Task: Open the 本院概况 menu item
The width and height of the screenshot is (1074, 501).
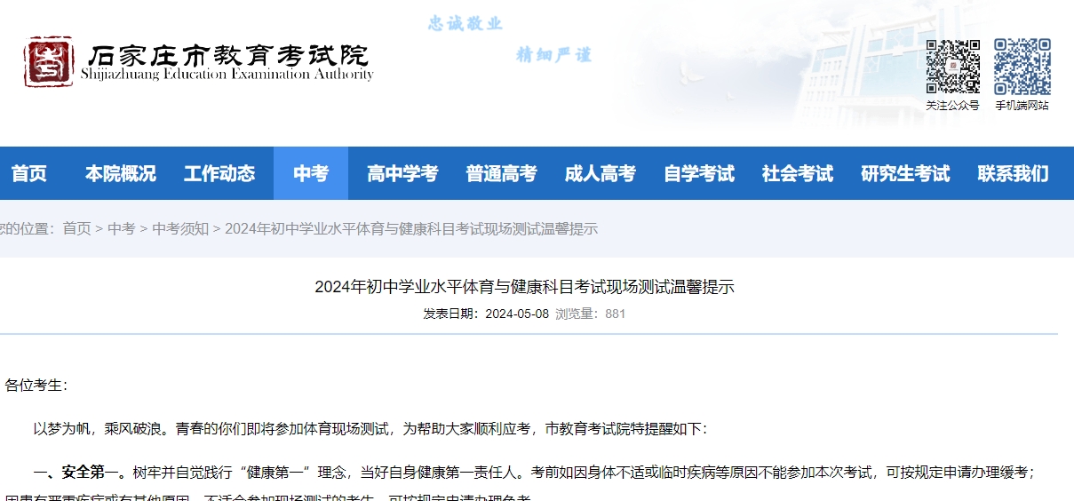Action: click(x=121, y=174)
